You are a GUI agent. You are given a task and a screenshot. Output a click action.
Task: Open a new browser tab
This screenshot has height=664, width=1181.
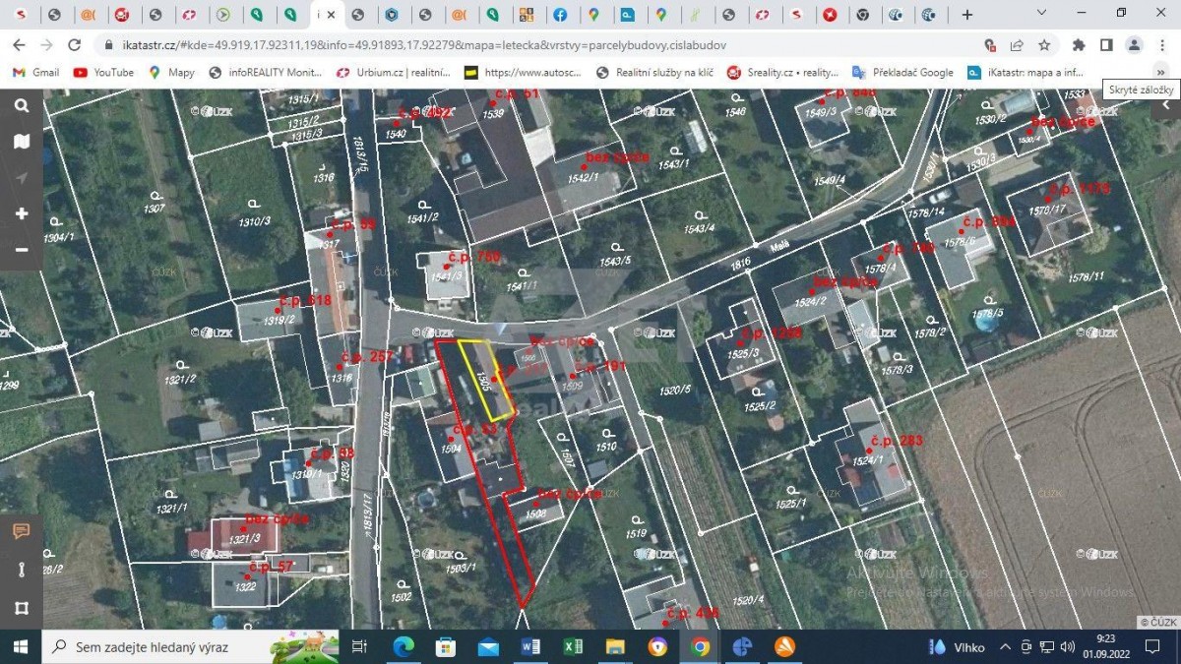pyautogui.click(x=967, y=15)
